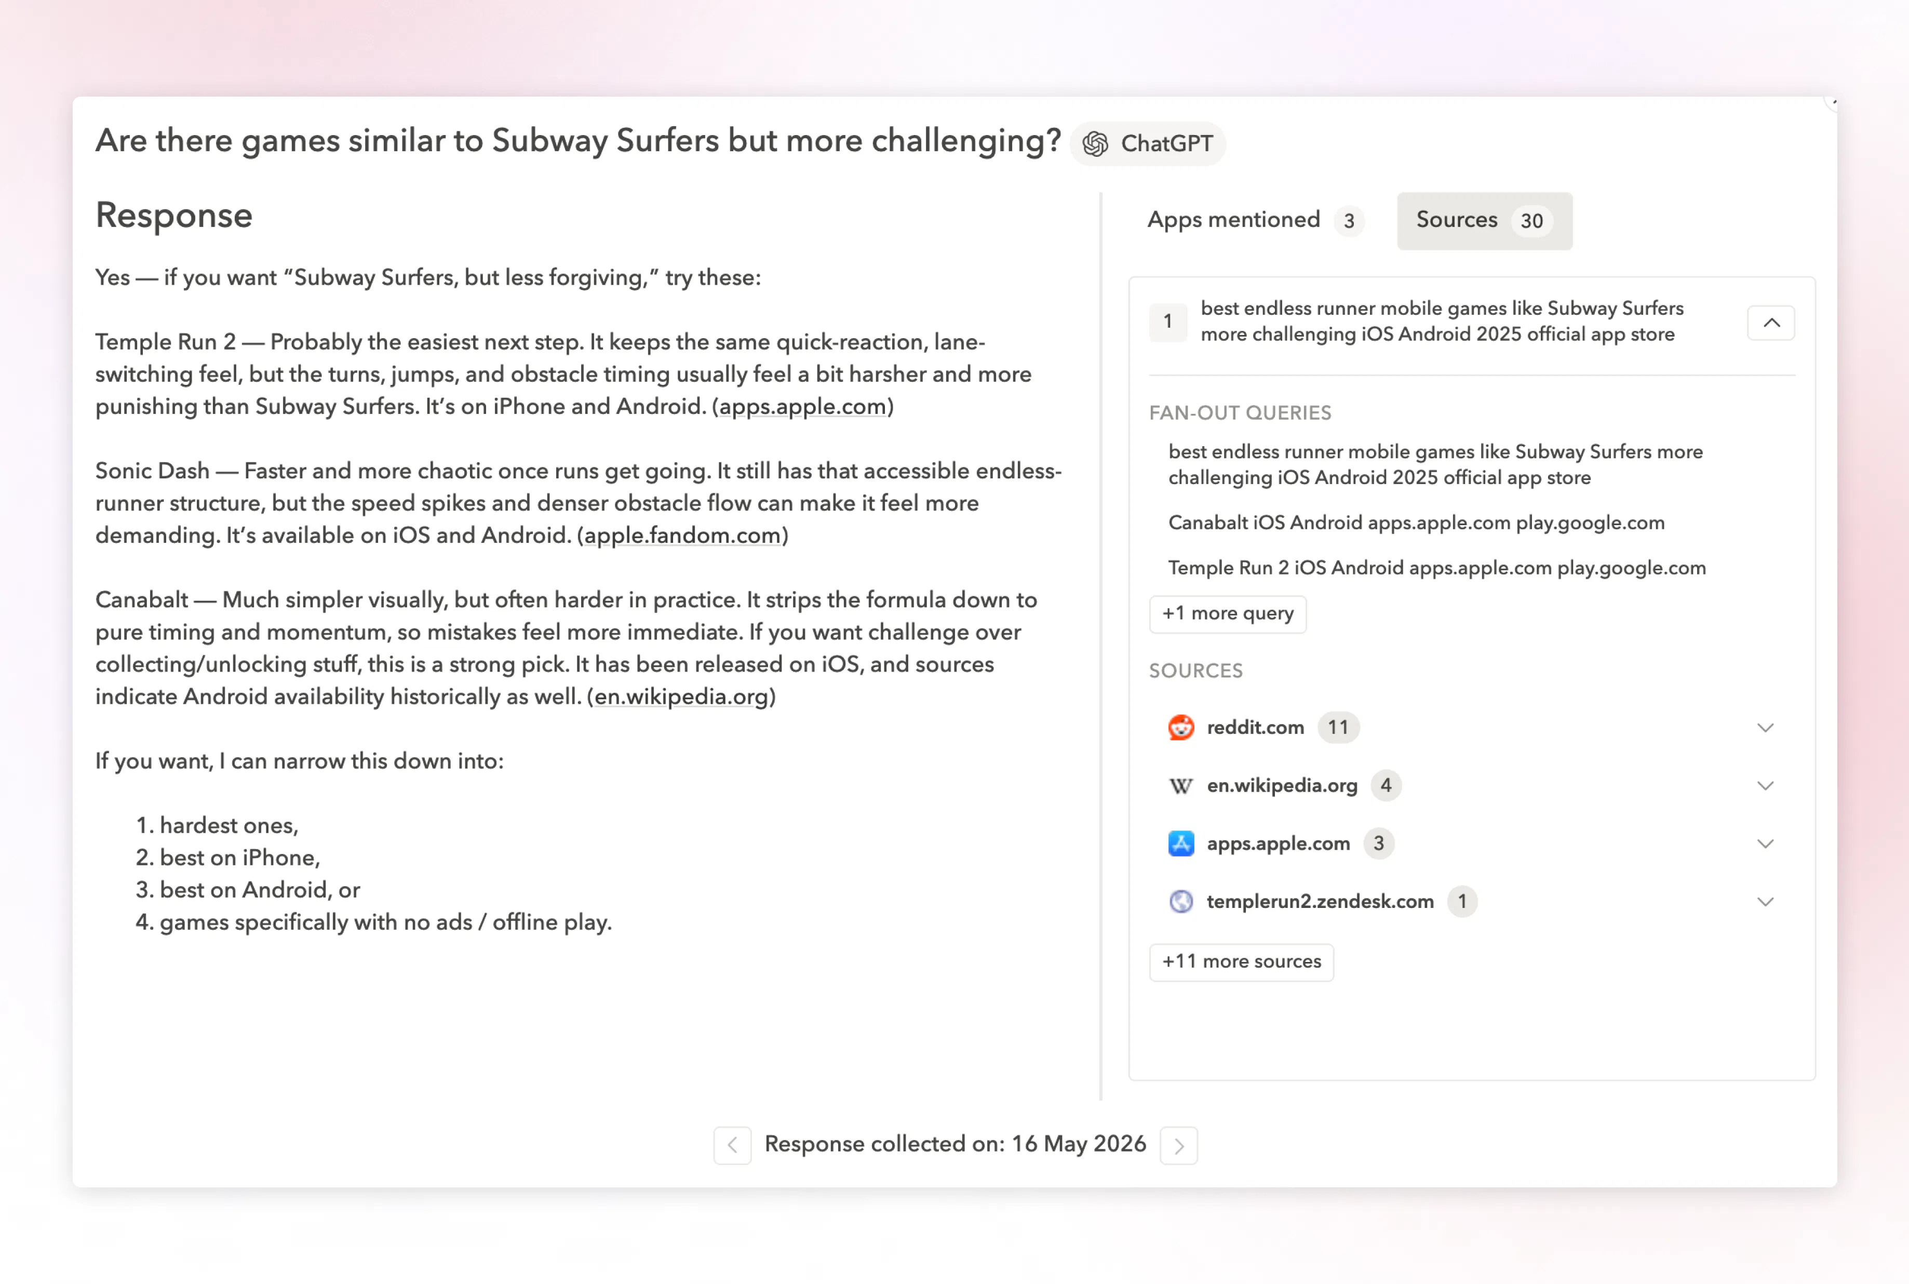1909x1284 pixels.
Task: Click the 'hardest ones,' list item
Action: (x=229, y=825)
